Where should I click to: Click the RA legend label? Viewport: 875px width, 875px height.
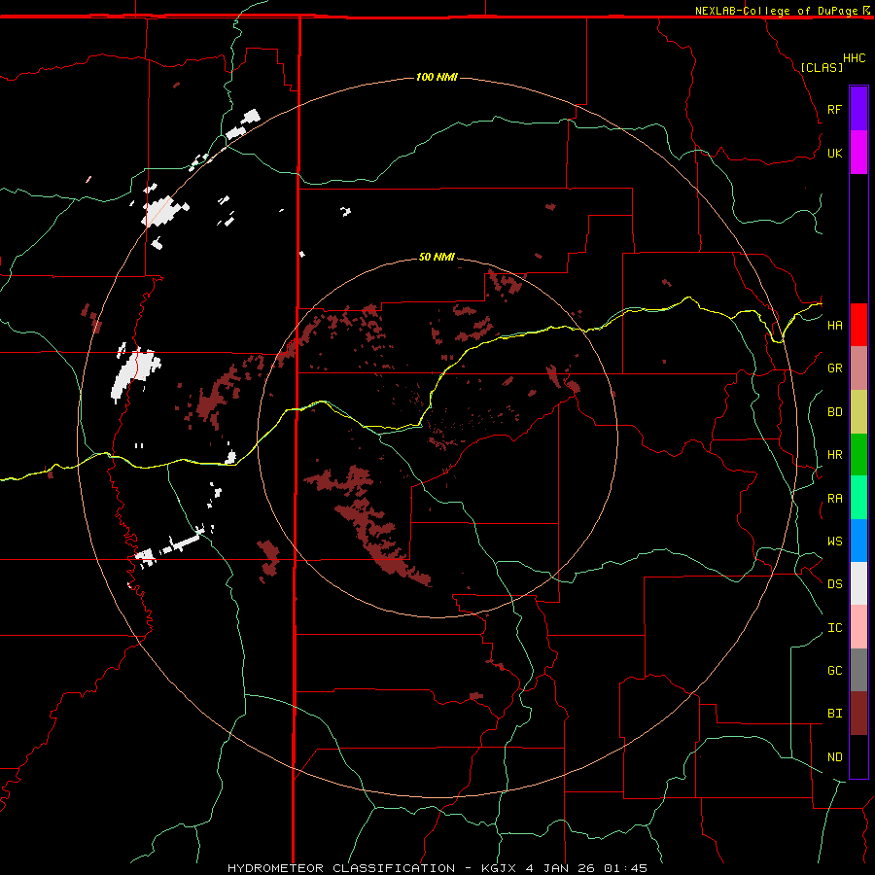pyautogui.click(x=834, y=499)
